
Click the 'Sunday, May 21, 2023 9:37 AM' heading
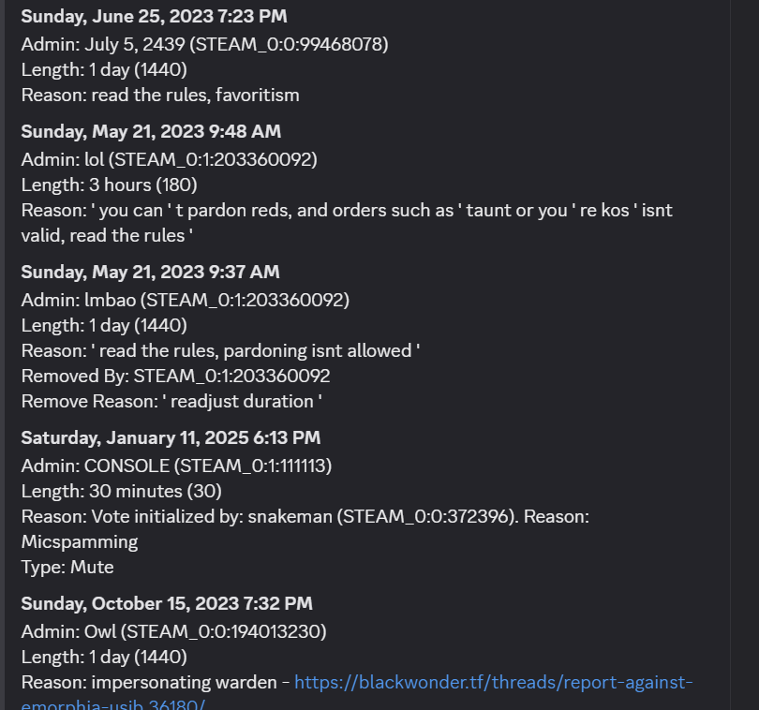click(151, 272)
